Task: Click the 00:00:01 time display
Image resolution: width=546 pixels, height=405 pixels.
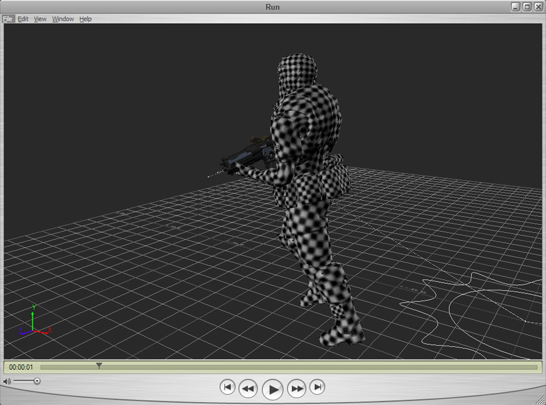Action: [21, 367]
